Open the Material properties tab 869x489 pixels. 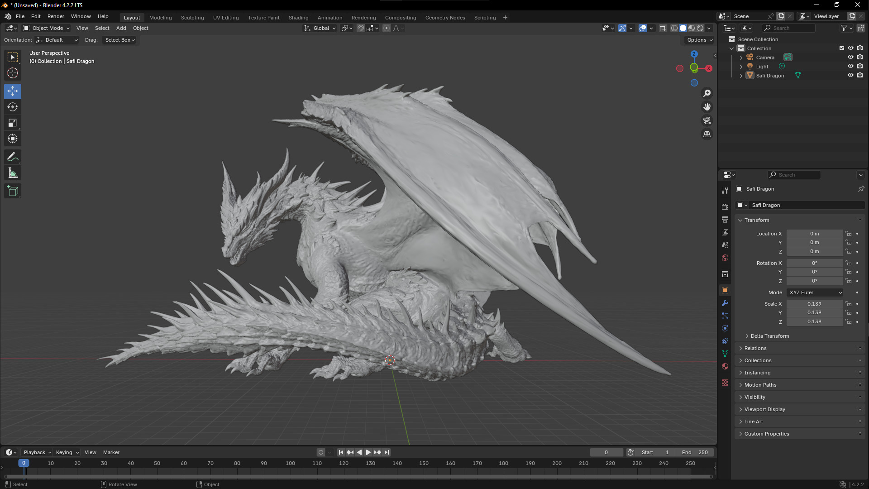point(725,366)
